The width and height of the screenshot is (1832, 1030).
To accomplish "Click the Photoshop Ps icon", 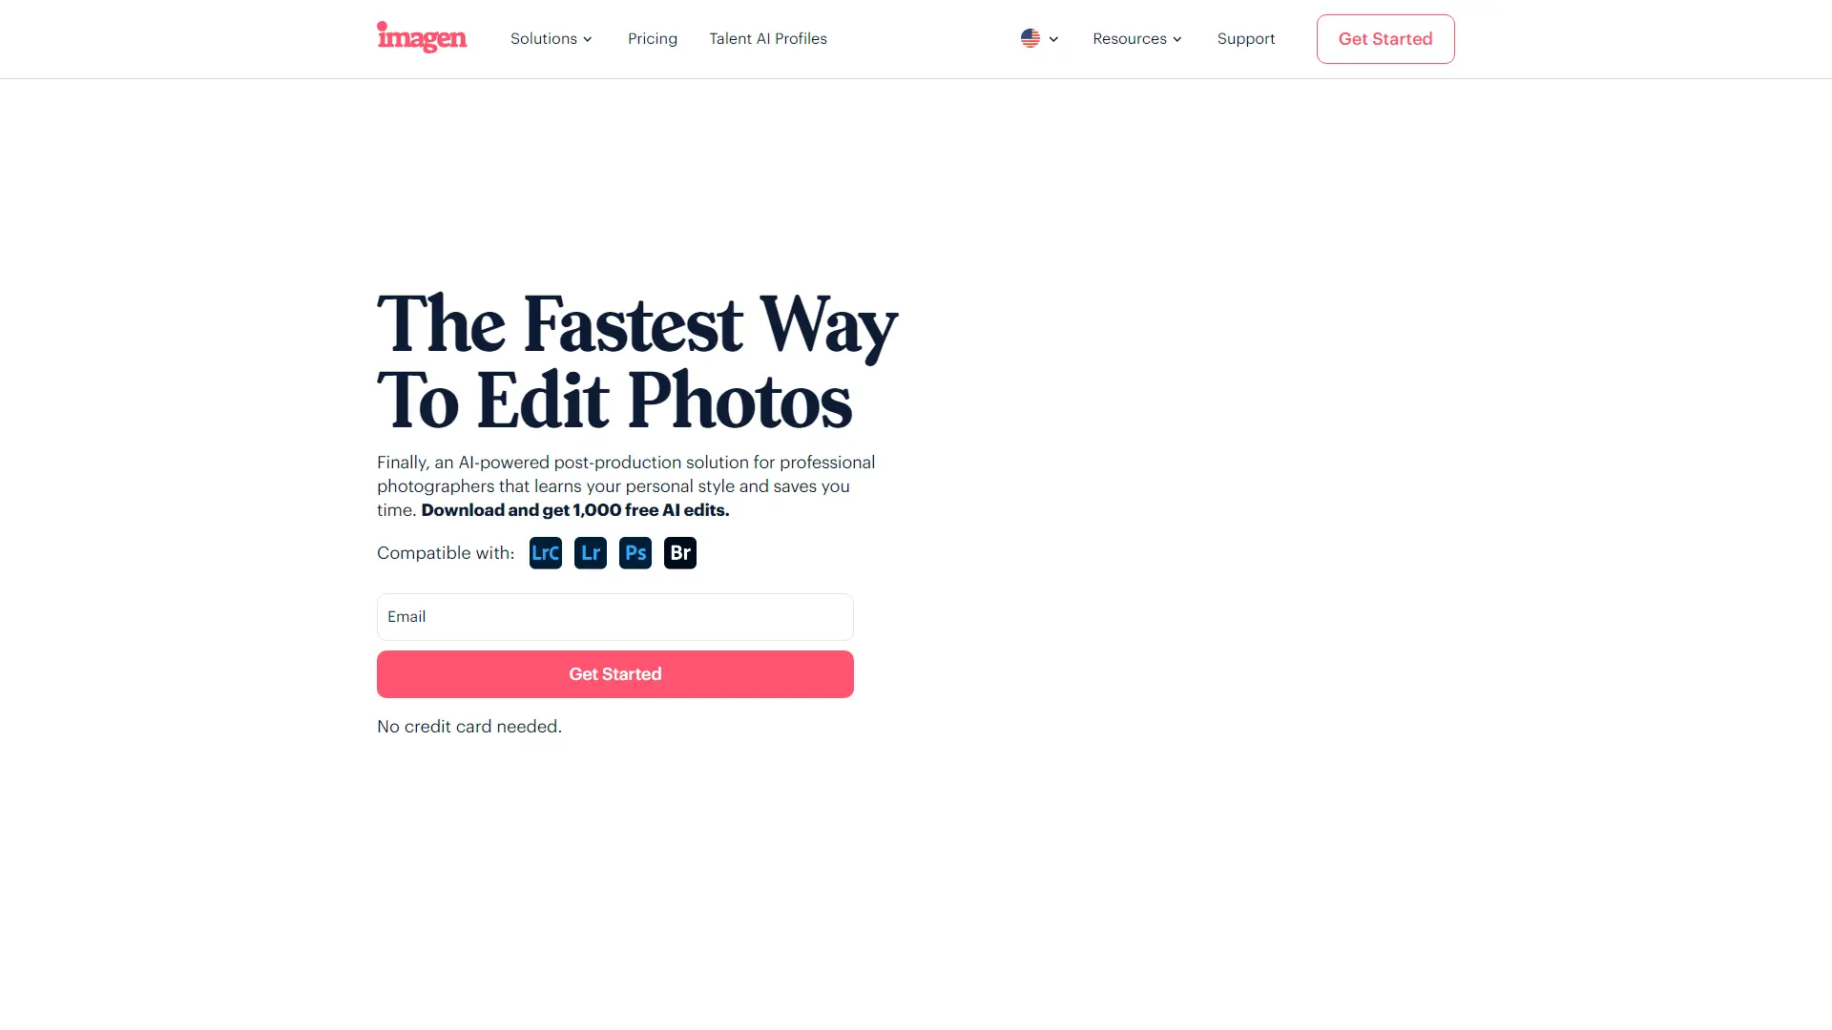I will [x=635, y=553].
